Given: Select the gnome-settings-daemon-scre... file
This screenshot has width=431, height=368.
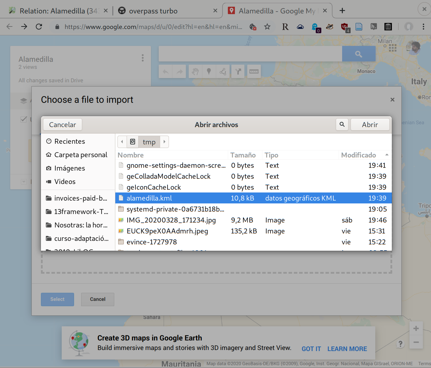Looking at the screenshot, I should (253, 165).
